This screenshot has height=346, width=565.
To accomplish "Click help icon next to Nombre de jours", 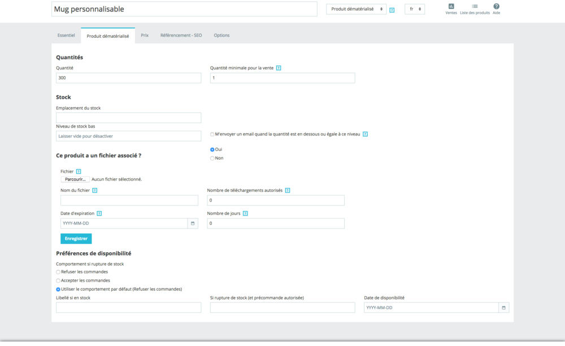I will click(x=245, y=213).
